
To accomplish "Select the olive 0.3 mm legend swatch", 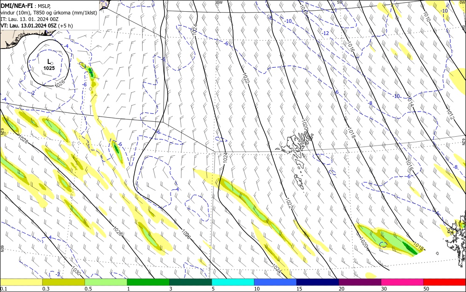I will click(63, 282).
